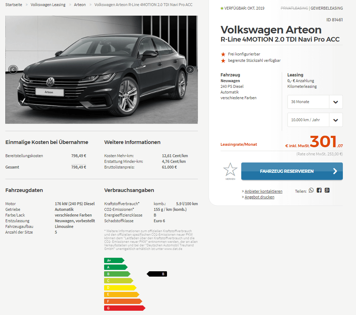This screenshot has width=356, height=315.
Task: Click the 4,76 Cent/km value
Action: pos(174,162)
